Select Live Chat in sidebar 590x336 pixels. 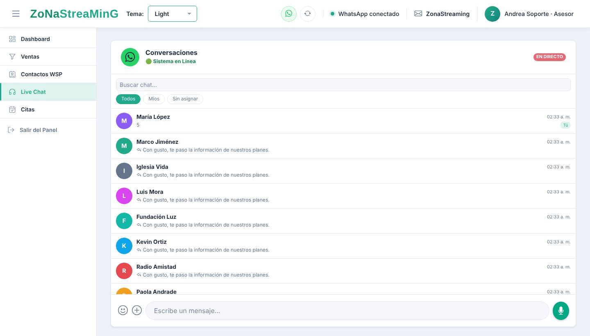pyautogui.click(x=48, y=92)
